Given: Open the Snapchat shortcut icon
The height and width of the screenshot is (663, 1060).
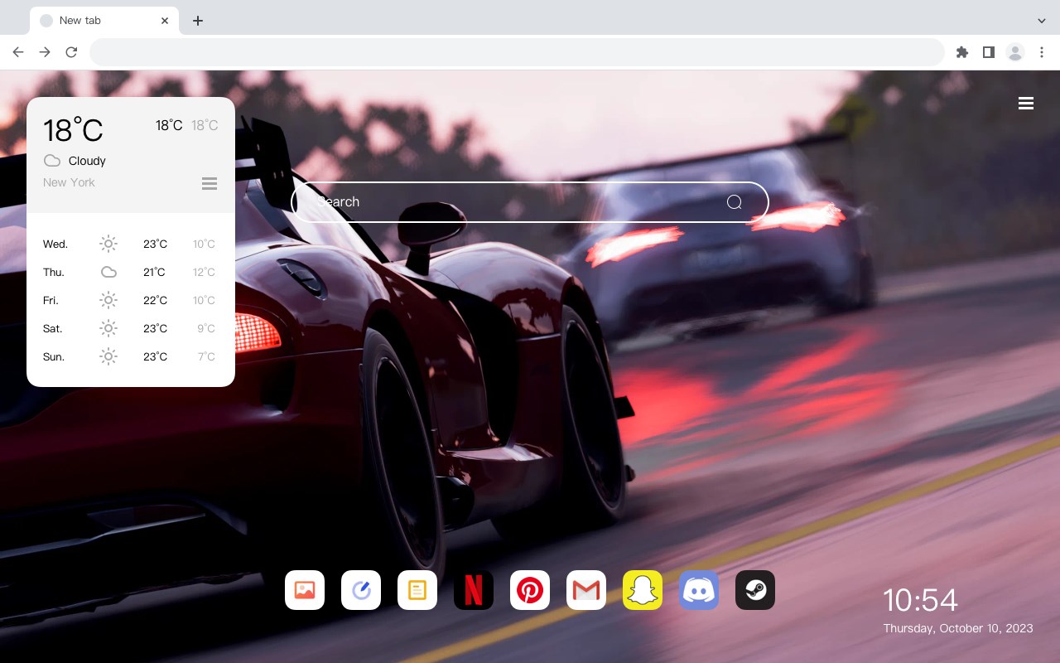Looking at the screenshot, I should click(x=643, y=590).
